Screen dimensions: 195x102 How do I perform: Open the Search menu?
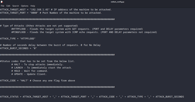[x=15, y=6]
